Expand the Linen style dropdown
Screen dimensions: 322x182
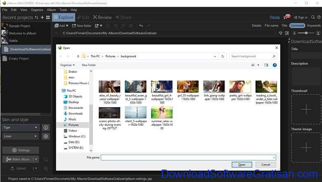36,136
